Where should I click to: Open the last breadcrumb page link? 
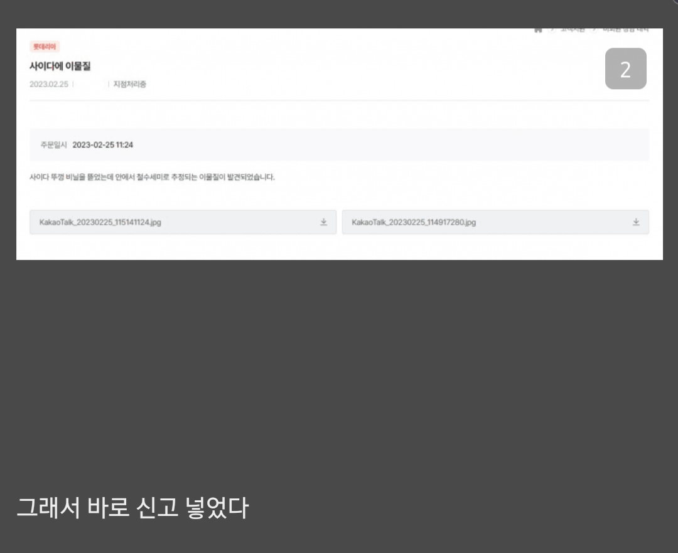coord(625,30)
